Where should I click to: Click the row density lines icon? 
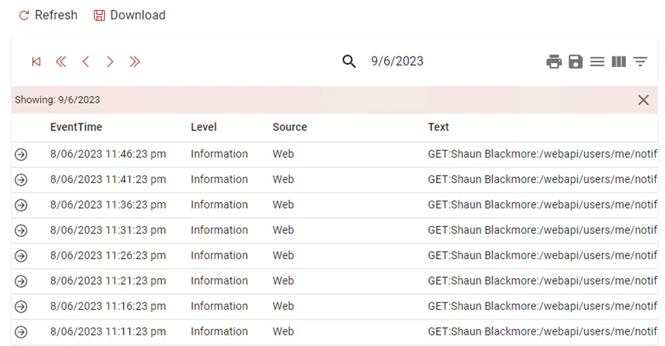597,62
